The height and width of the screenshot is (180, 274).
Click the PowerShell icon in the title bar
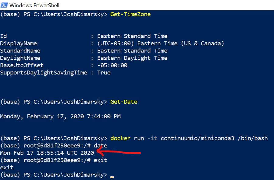tap(4, 5)
